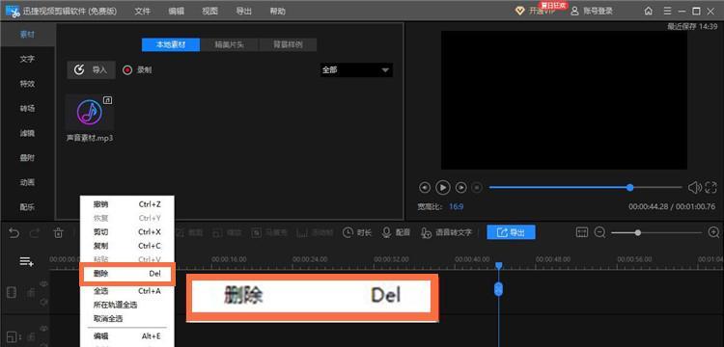The width and height of the screenshot is (724, 347).
Task: Click the fit-timeline-to-window icon
Action: (582, 232)
